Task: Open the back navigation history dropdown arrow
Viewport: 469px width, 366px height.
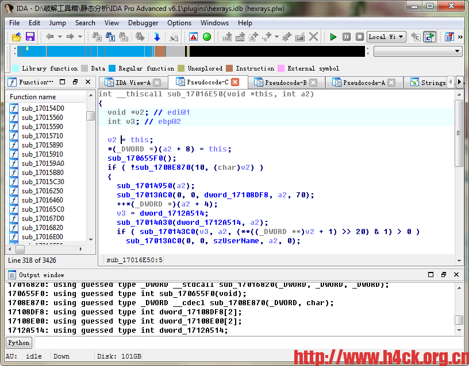Action: [60, 37]
